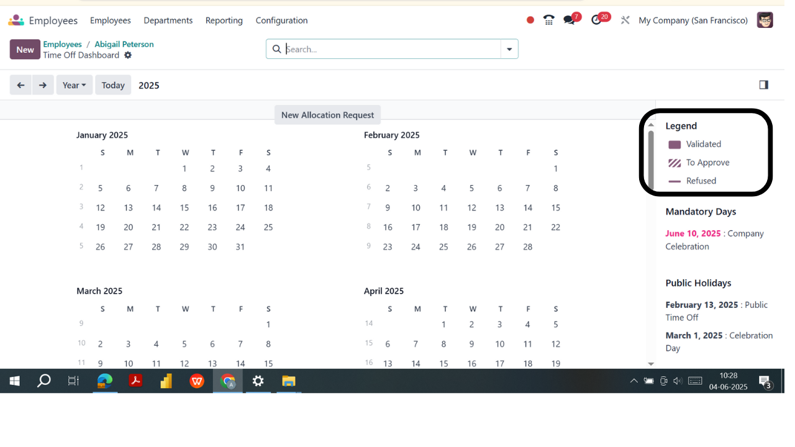The width and height of the screenshot is (795, 447).
Task: Click the Employees app logo icon
Action: tap(15, 20)
